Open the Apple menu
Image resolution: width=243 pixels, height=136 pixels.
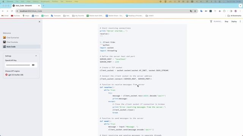pos(3,2)
